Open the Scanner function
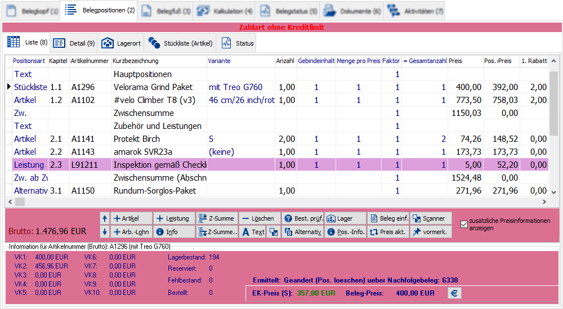This screenshot has height=309, width=563. [431, 218]
